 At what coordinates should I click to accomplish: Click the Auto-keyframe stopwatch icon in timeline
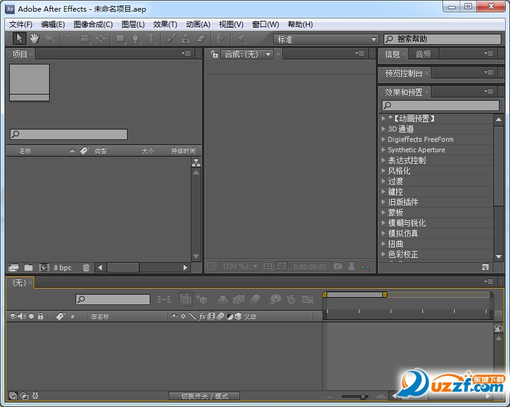(x=291, y=299)
